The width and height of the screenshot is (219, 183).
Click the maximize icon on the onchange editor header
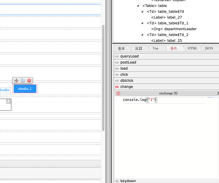tap(218, 93)
